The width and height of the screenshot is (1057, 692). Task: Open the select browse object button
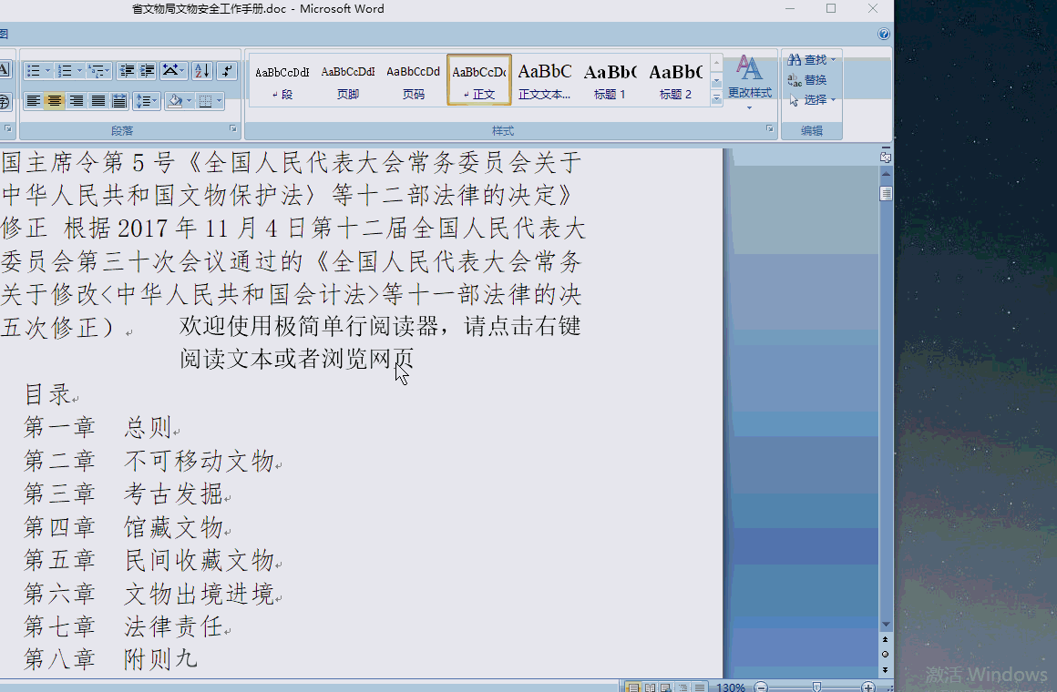coord(885,655)
